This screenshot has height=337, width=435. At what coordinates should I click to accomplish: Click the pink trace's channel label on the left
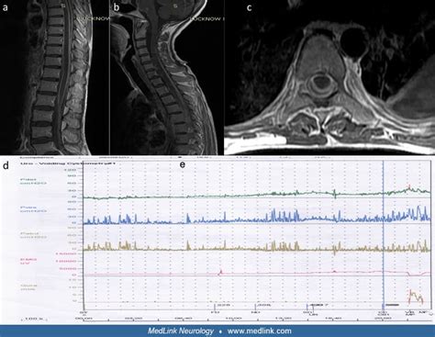28,261
